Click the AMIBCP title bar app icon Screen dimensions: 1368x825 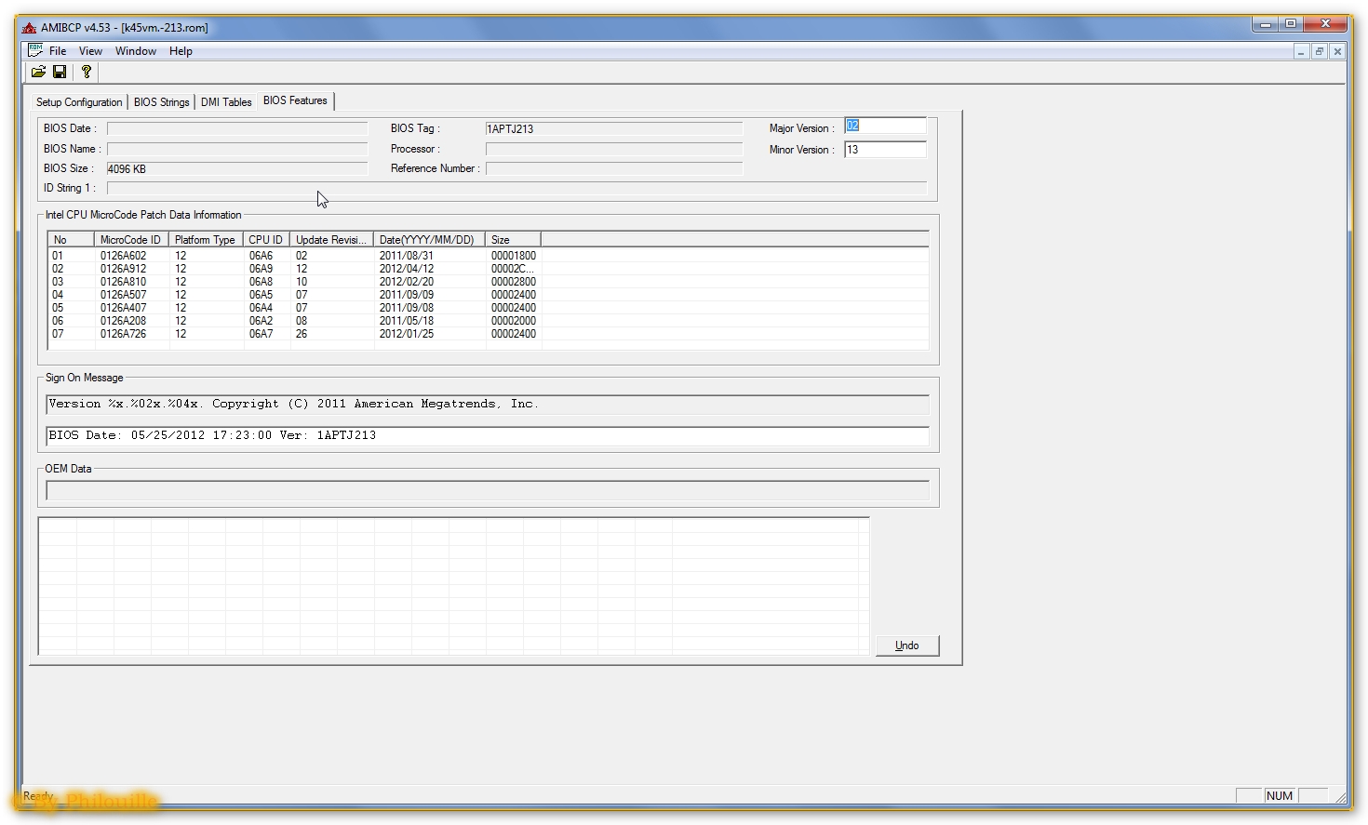click(29, 28)
